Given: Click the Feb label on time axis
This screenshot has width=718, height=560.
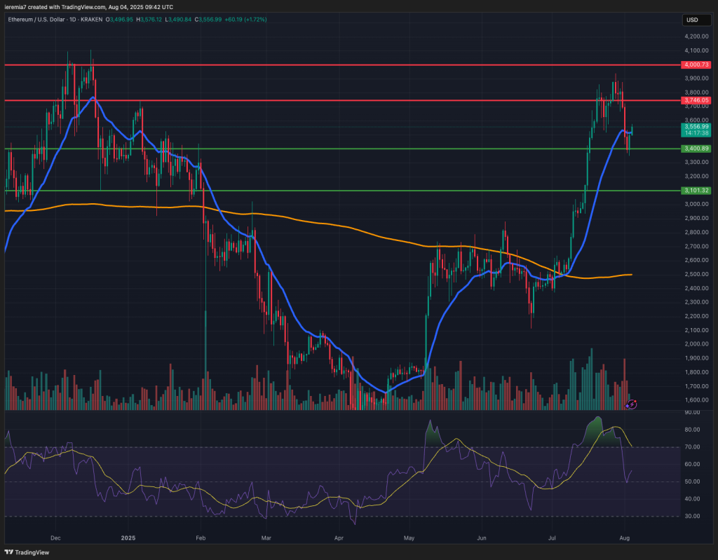Looking at the screenshot, I should [x=200, y=538].
